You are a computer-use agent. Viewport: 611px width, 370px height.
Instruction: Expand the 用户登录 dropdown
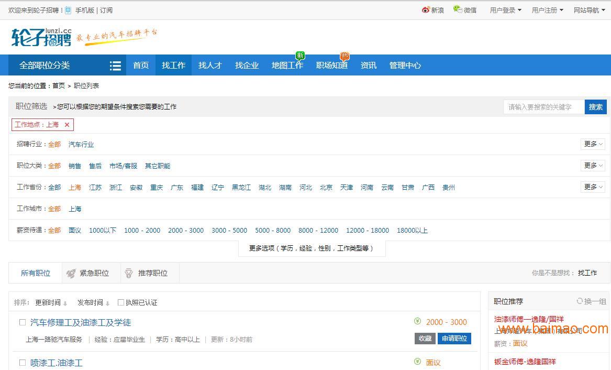click(x=505, y=10)
